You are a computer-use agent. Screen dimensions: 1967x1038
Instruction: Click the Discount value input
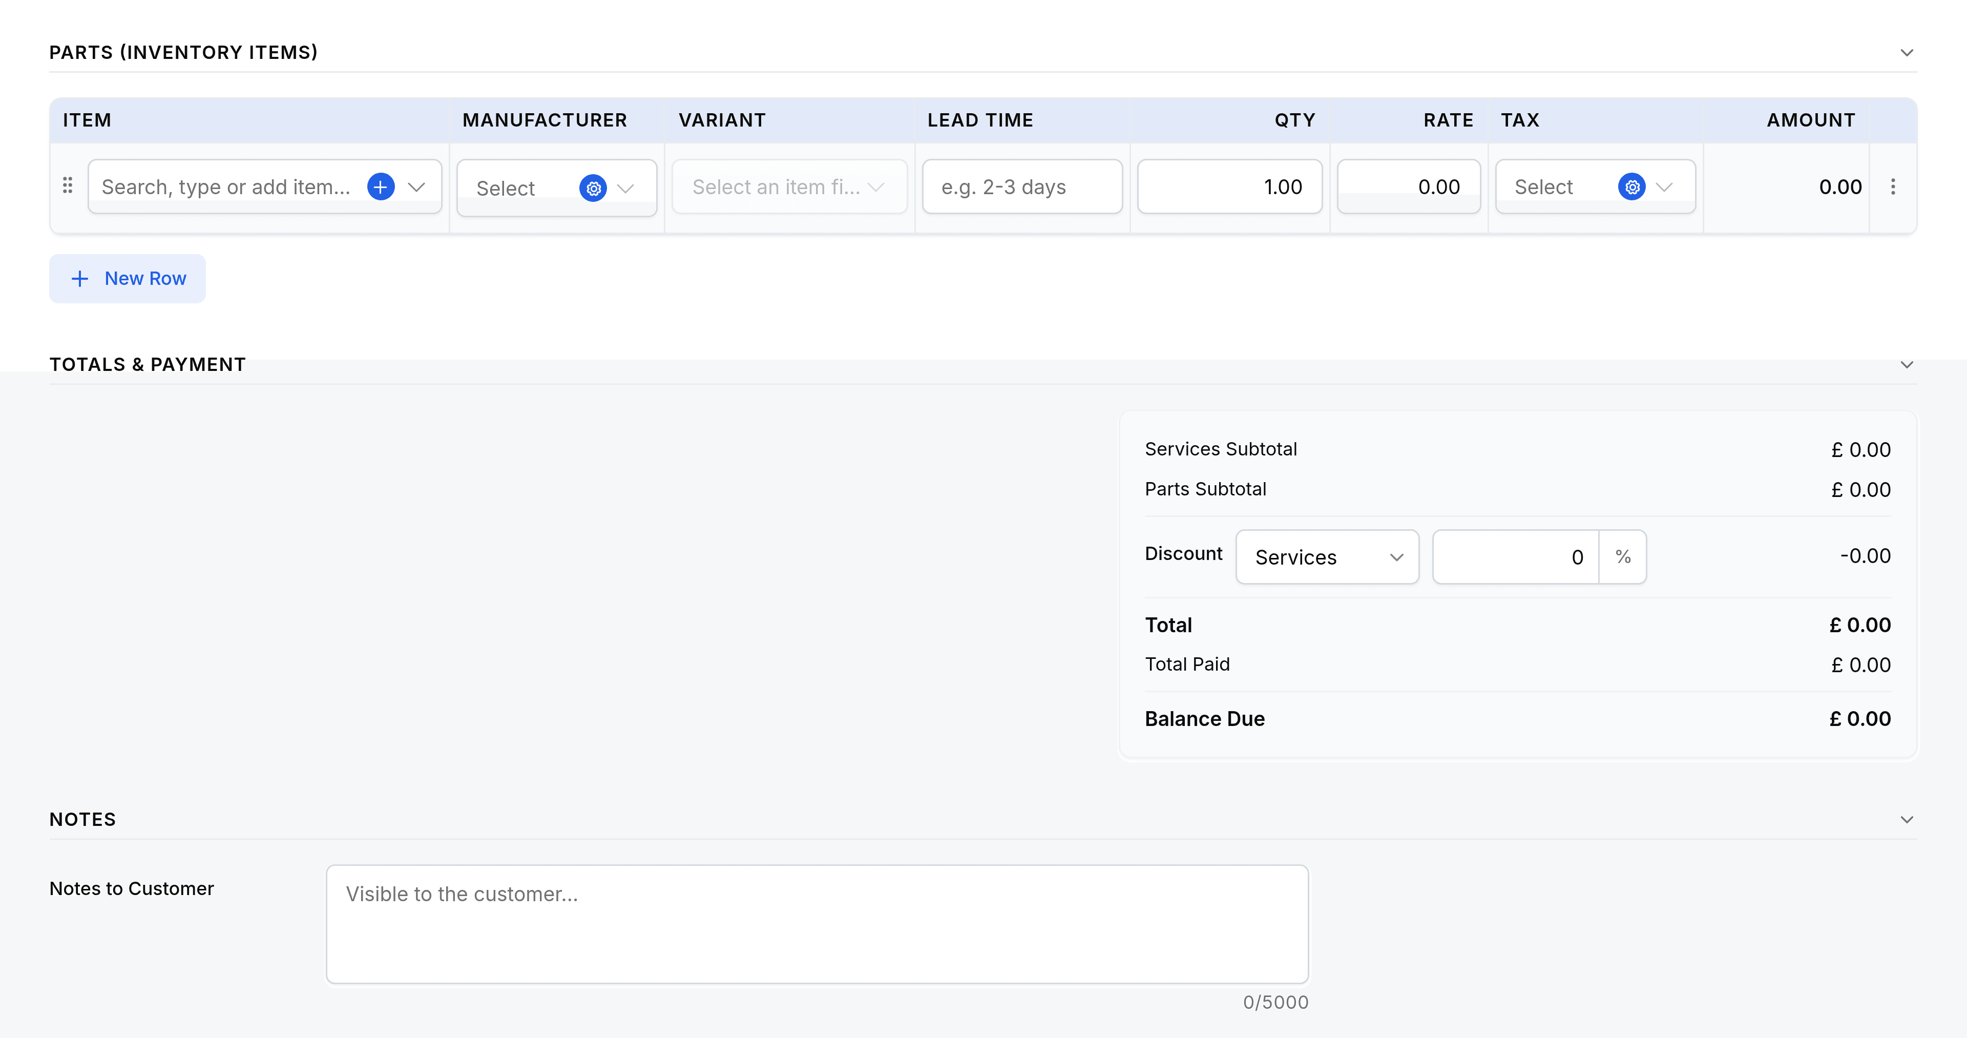(x=1515, y=557)
